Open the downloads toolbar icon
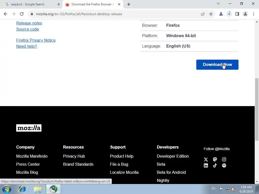 pyautogui.click(x=229, y=14)
